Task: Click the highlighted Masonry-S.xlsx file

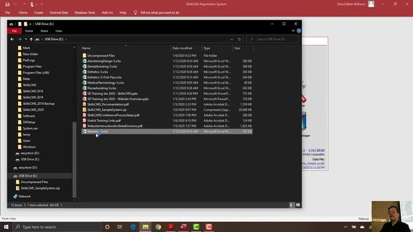Action: point(166,131)
